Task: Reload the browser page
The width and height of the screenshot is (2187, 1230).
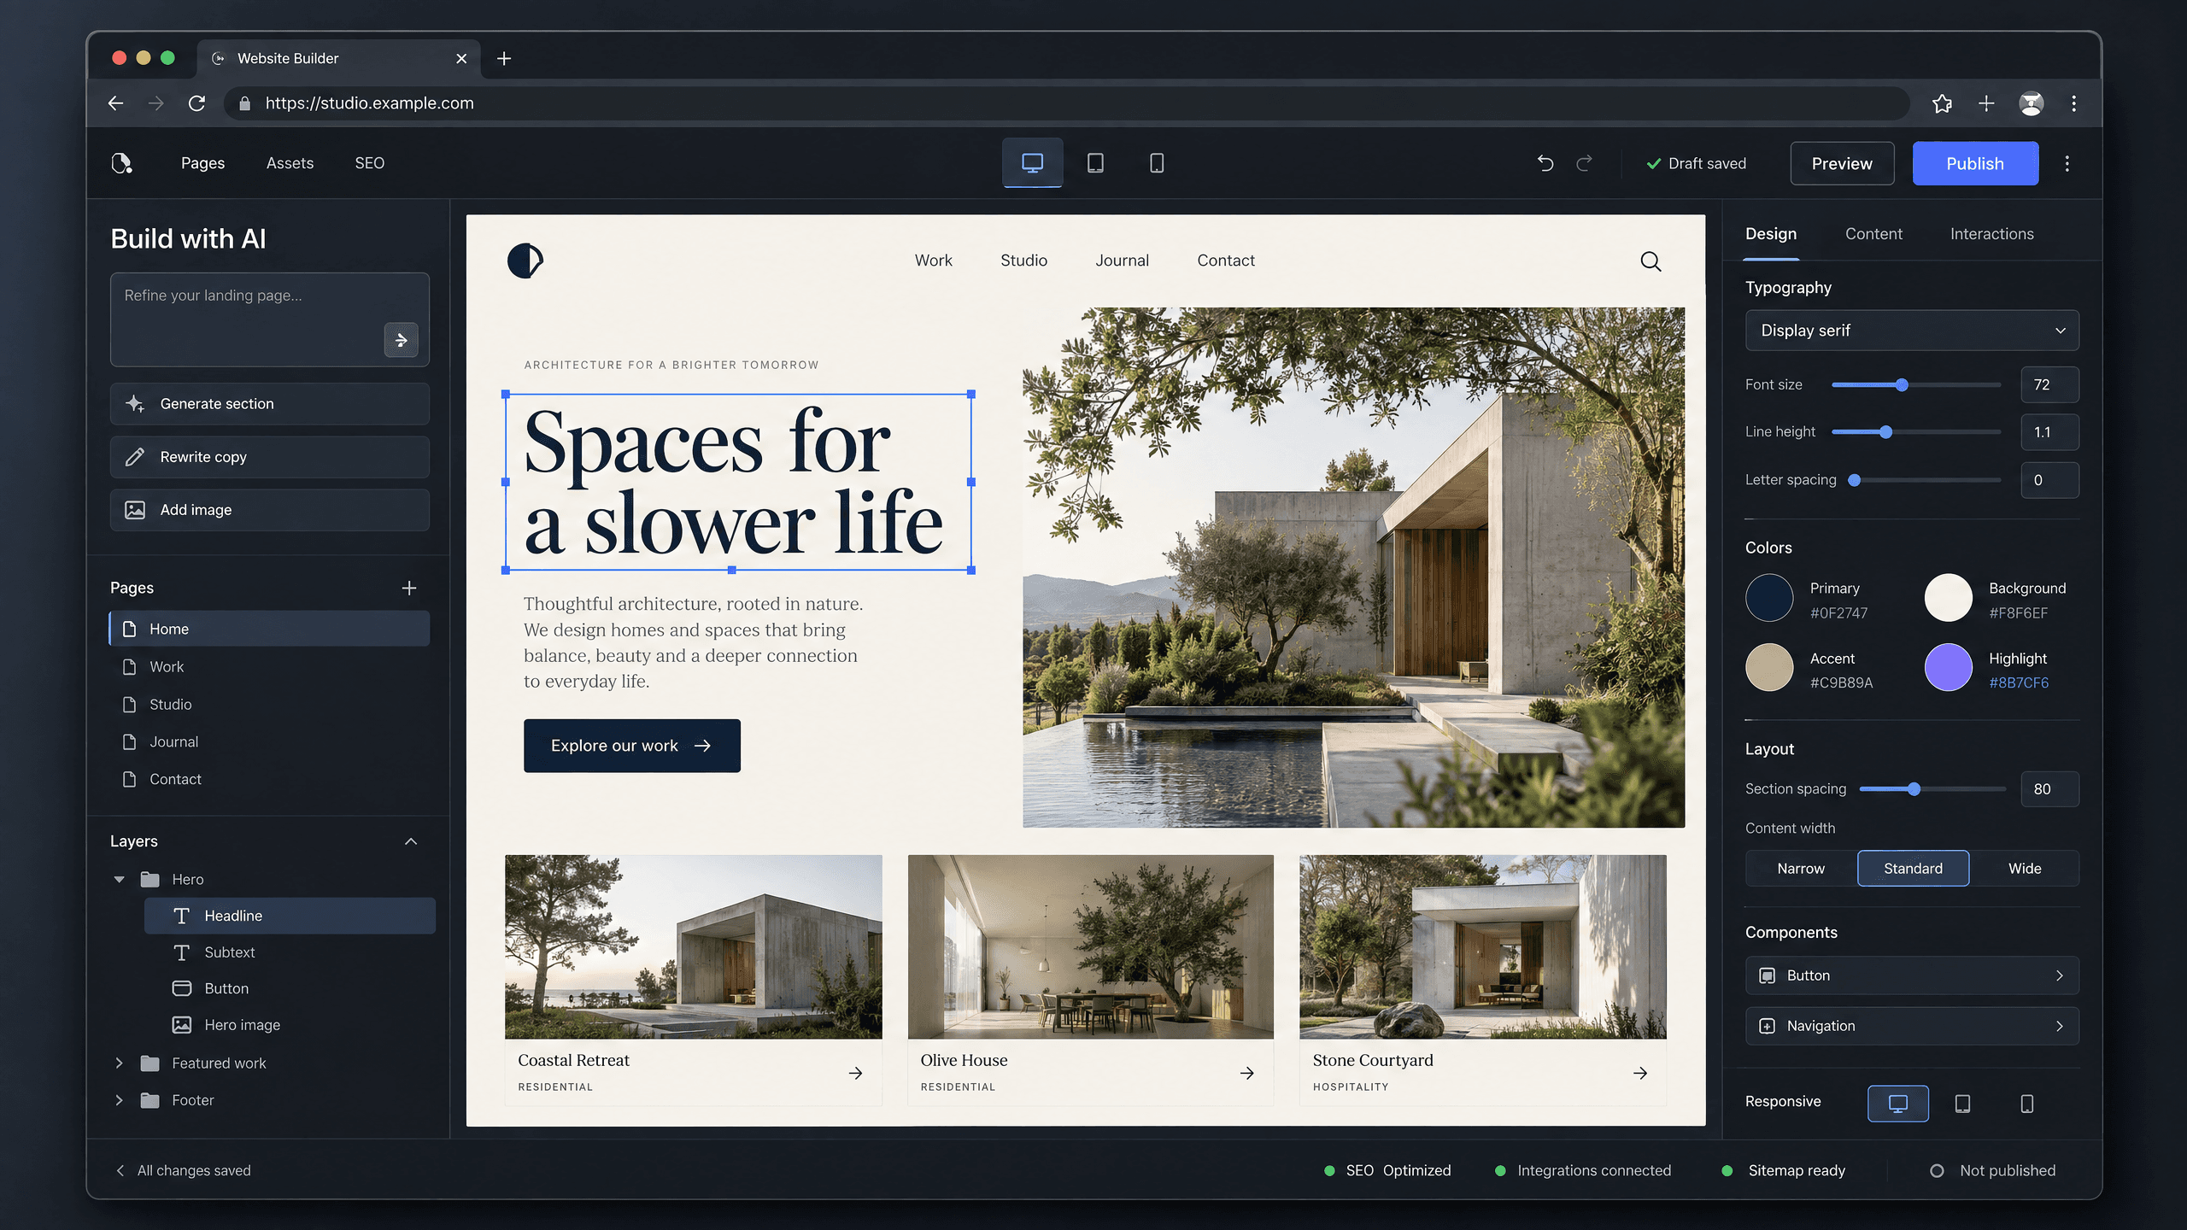Action: [x=196, y=103]
